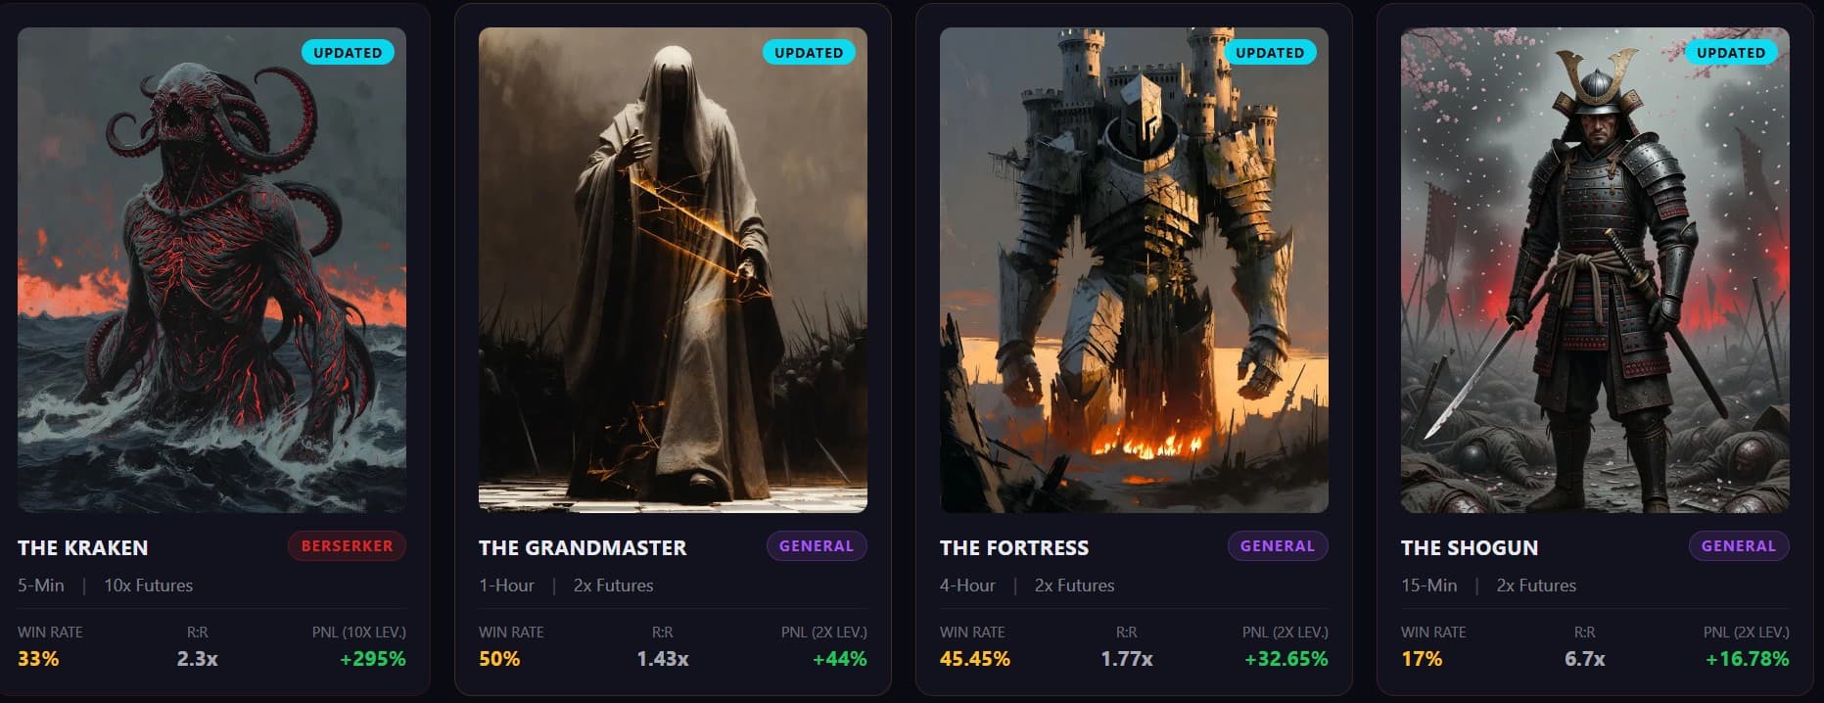Image resolution: width=1824 pixels, height=703 pixels.
Task: Toggle the 10x Futures option on The Kraken
Action: (148, 585)
